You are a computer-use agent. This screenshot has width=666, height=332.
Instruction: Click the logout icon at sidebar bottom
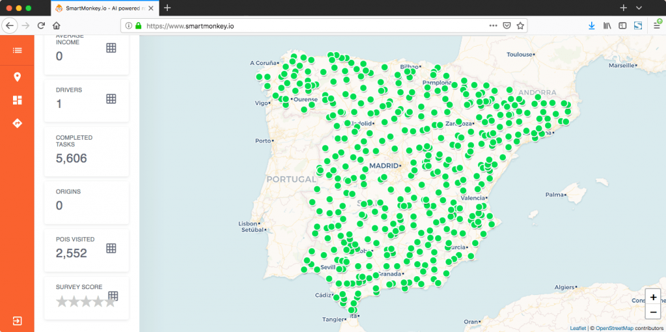pos(17,320)
